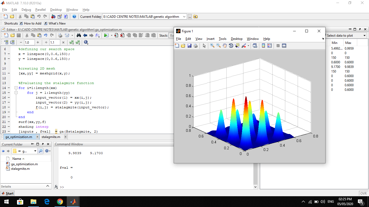Click search magnifier in Current Folder panel
This screenshot has height=207, width=369.
(x=41, y=151)
